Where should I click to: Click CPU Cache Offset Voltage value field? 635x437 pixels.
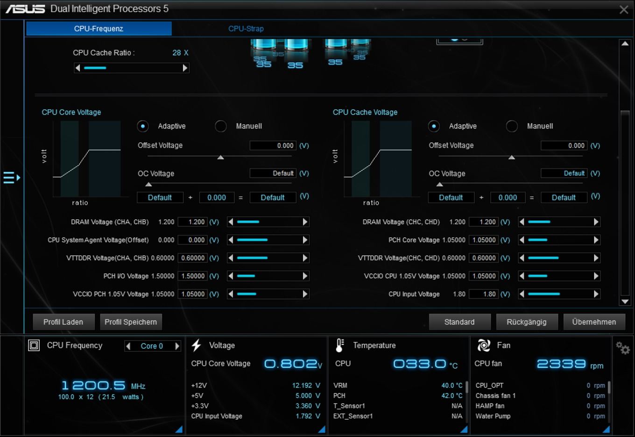[564, 146]
